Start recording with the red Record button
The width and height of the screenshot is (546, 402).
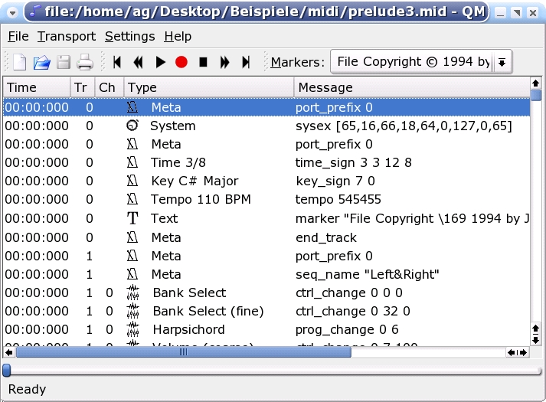coord(181,62)
